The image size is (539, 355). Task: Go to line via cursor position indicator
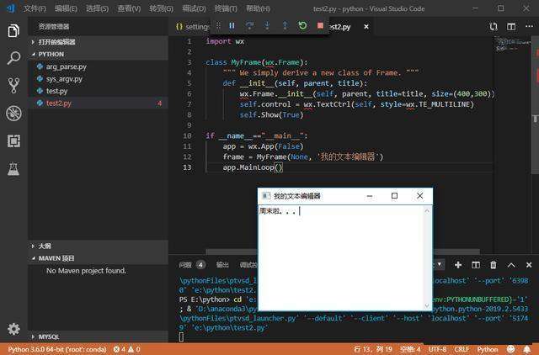pyautogui.click(x=373, y=349)
